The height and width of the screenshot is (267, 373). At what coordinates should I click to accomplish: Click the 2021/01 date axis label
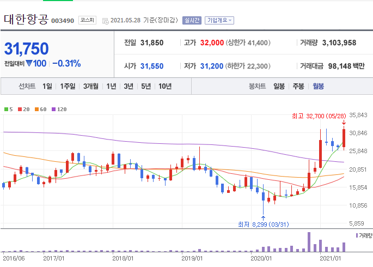coord(331,258)
